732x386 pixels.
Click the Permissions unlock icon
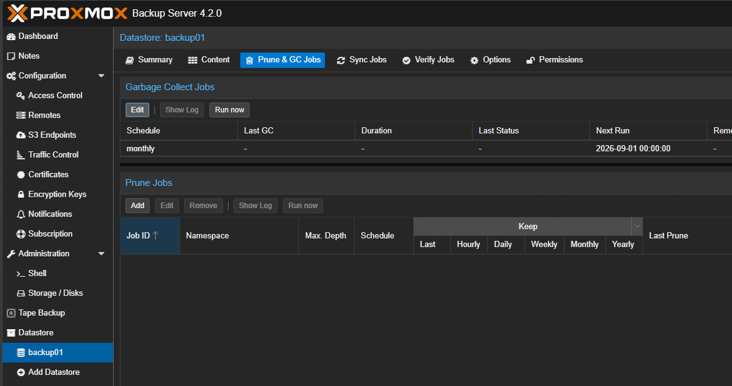click(x=531, y=60)
